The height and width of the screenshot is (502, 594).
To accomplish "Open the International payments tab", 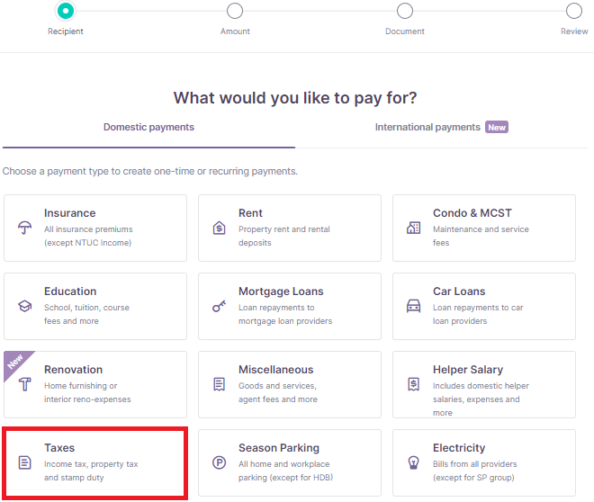I will pyautogui.click(x=427, y=127).
